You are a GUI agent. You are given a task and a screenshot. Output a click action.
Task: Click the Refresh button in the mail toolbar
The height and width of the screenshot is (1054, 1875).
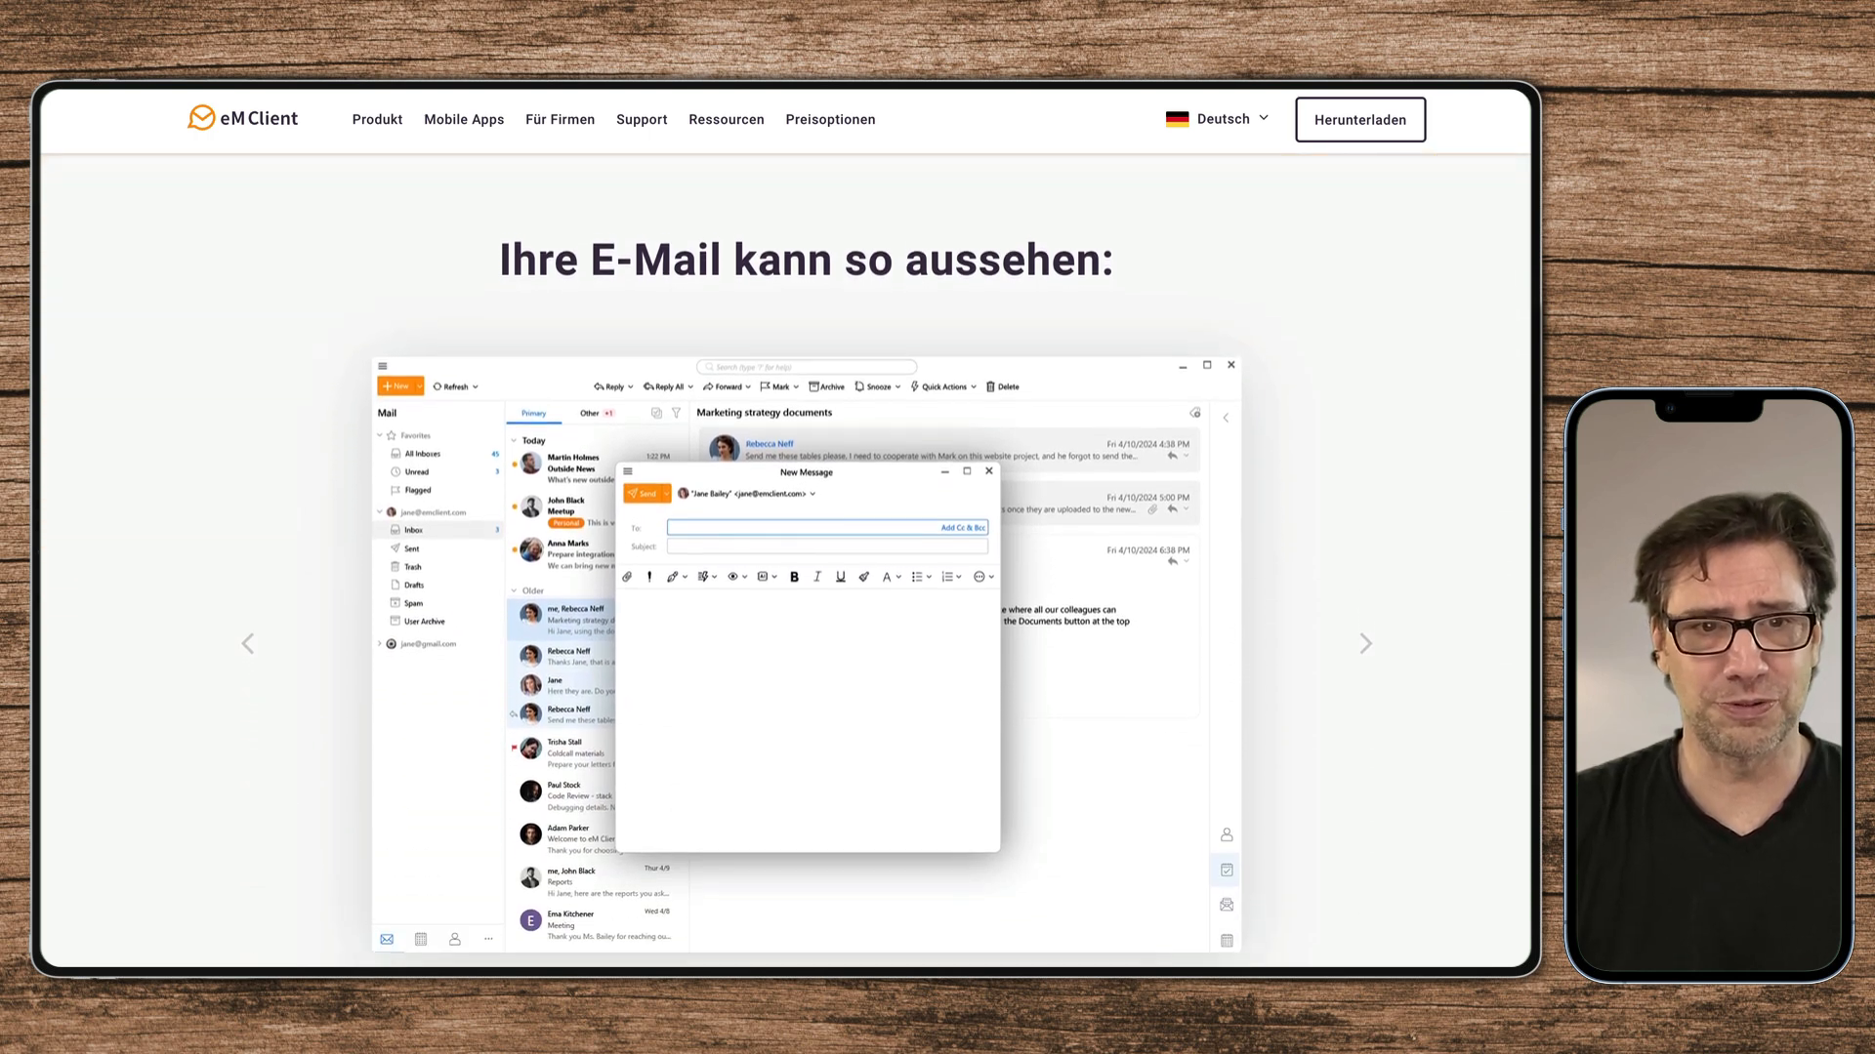pyautogui.click(x=455, y=386)
